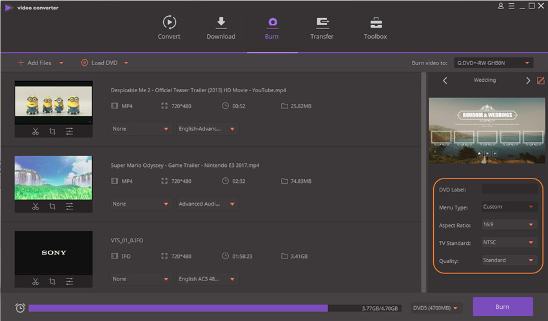548x321 pixels.
Task: Click the crop icon under Super Mario video
Action: pos(53,206)
